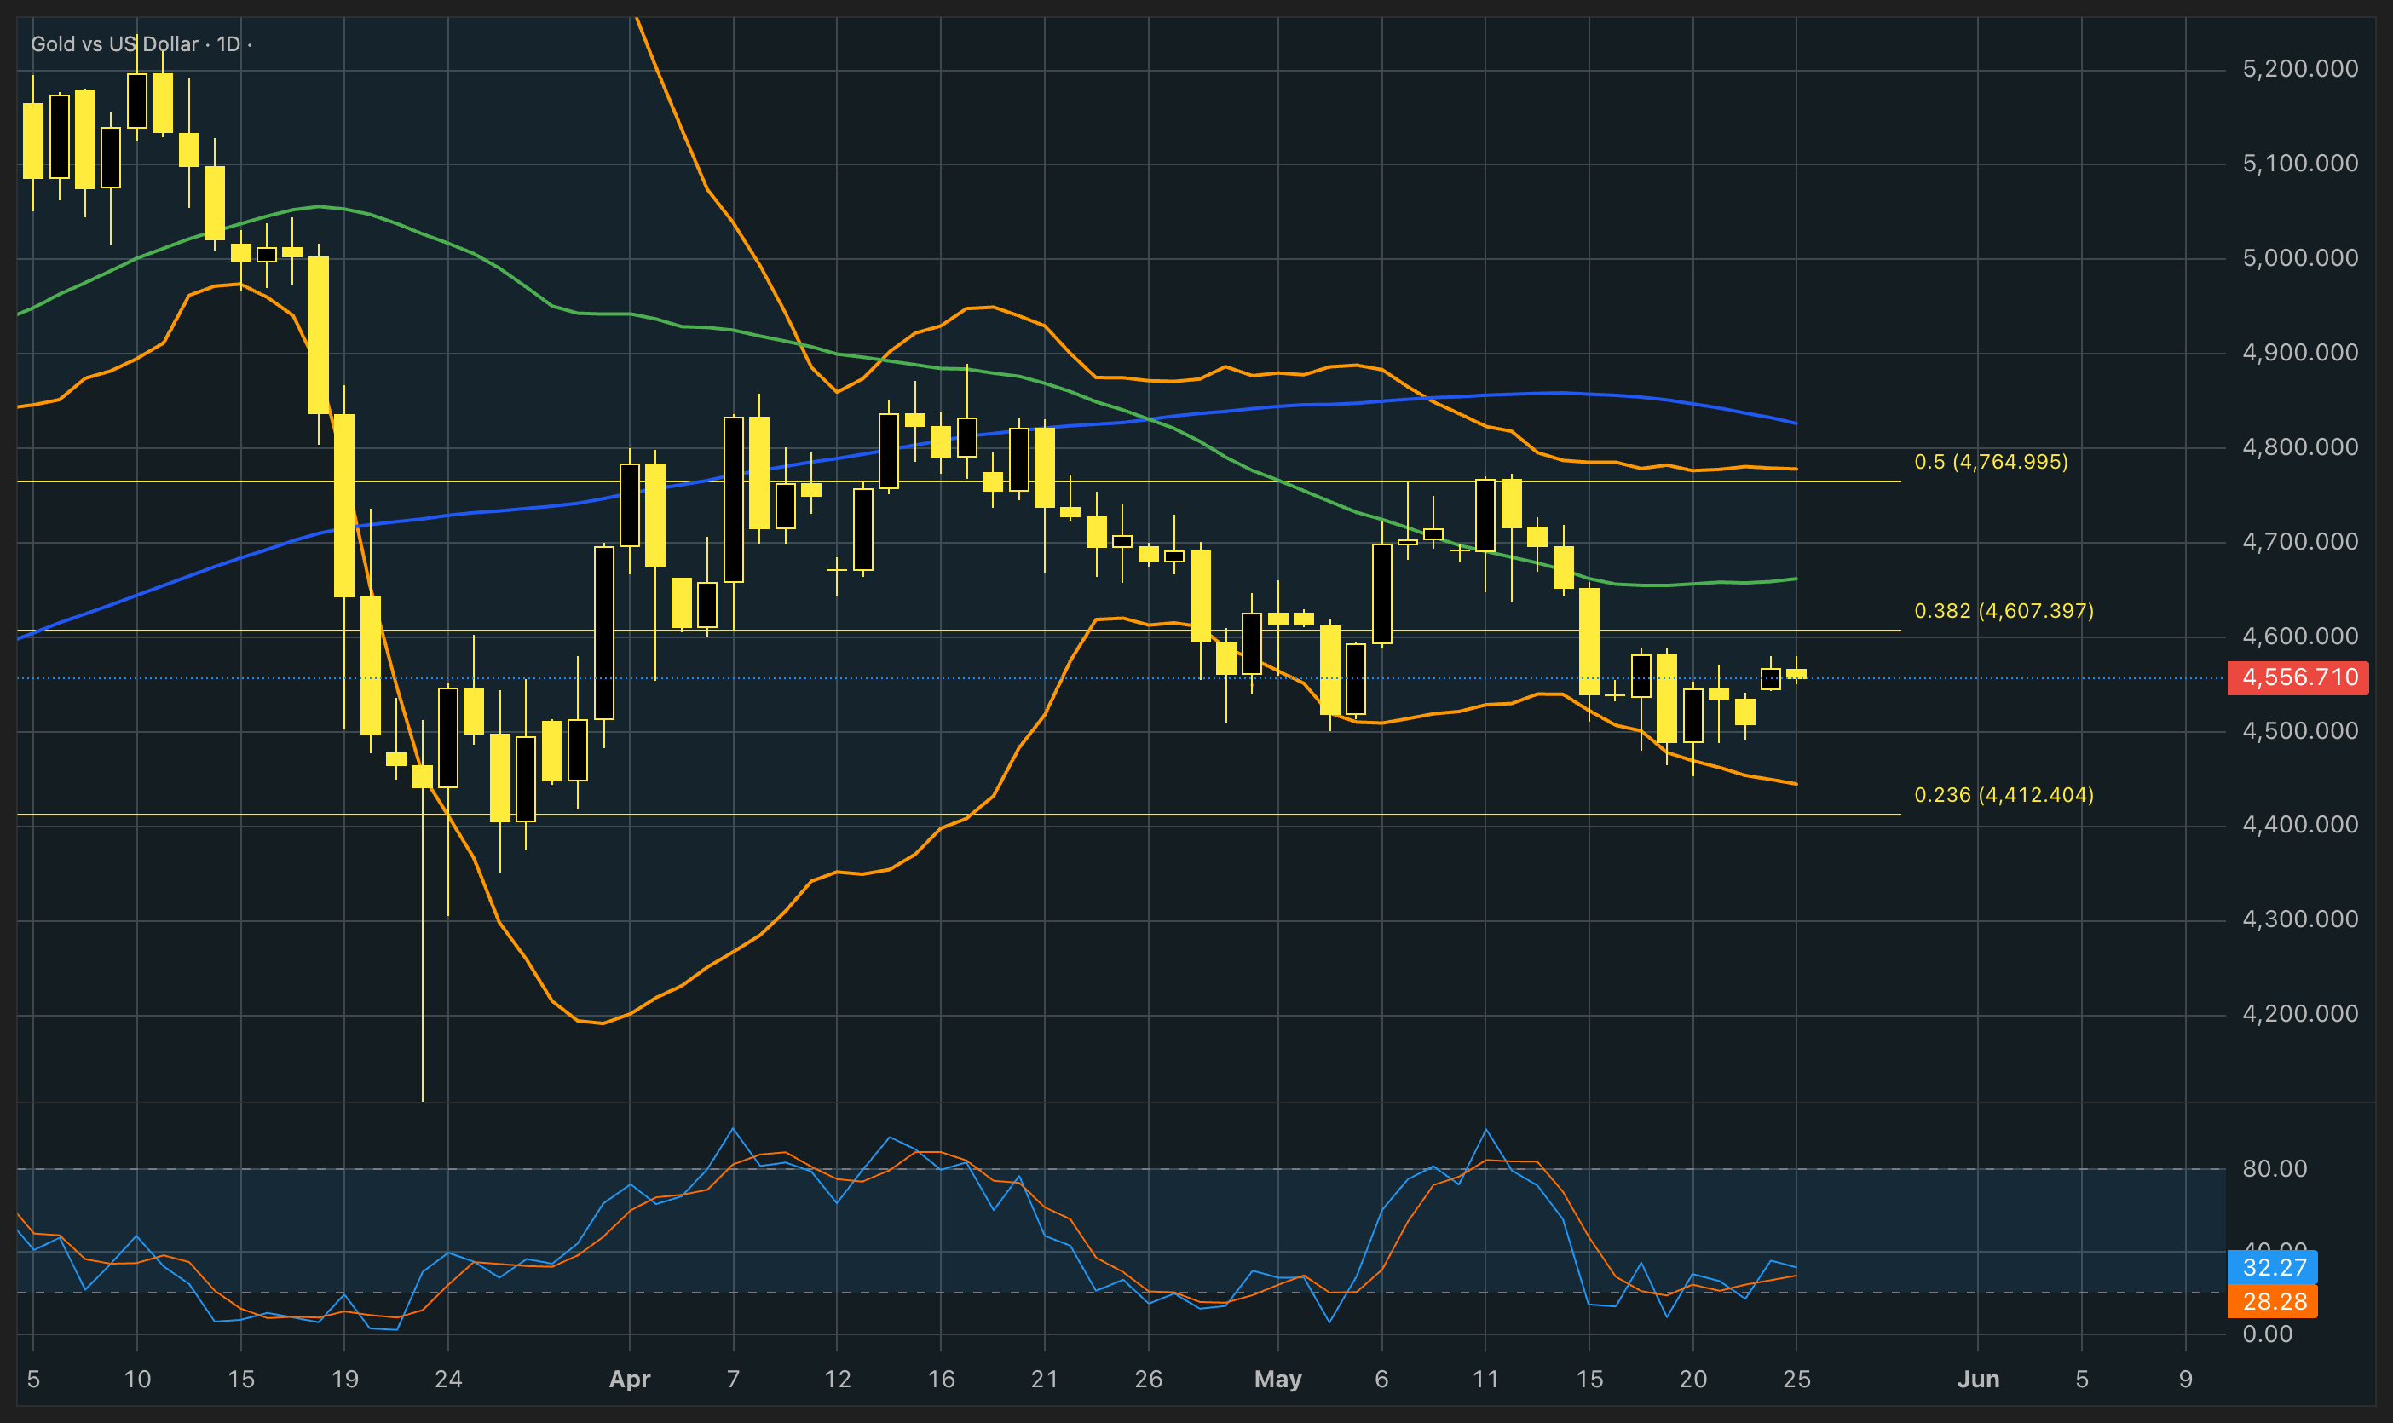Click the Jun label on the date axis
2393x1423 pixels.
pos(1978,1380)
